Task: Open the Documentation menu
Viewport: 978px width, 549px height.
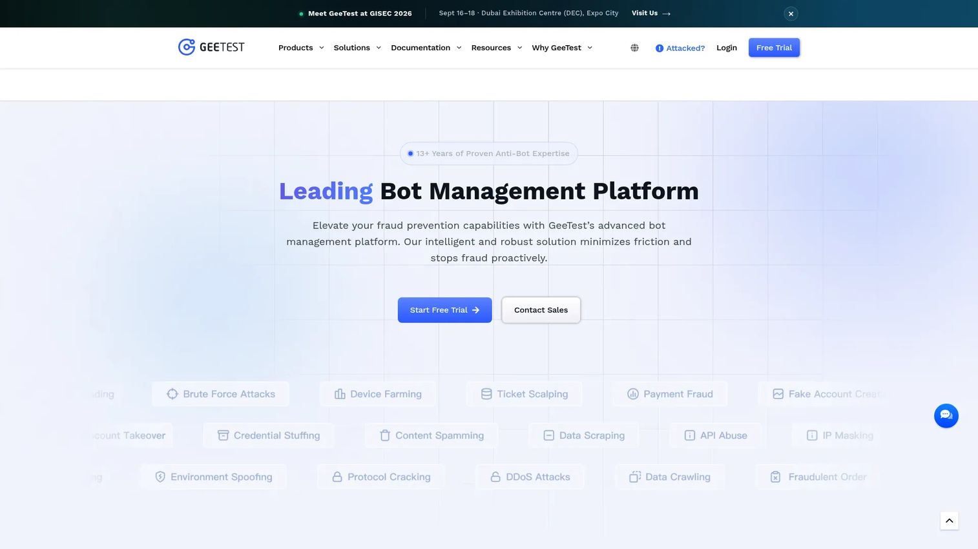Action: [x=421, y=48]
